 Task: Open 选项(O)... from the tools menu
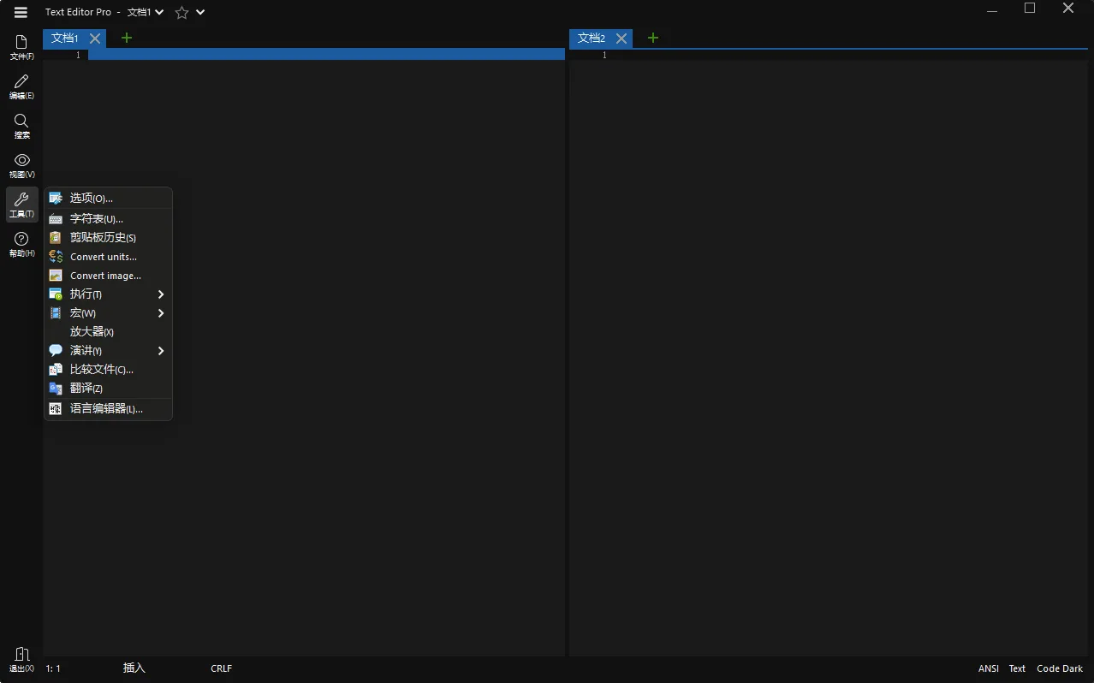(109, 198)
